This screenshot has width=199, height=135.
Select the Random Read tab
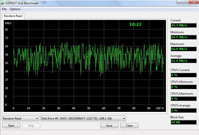pyautogui.click(x=13, y=16)
